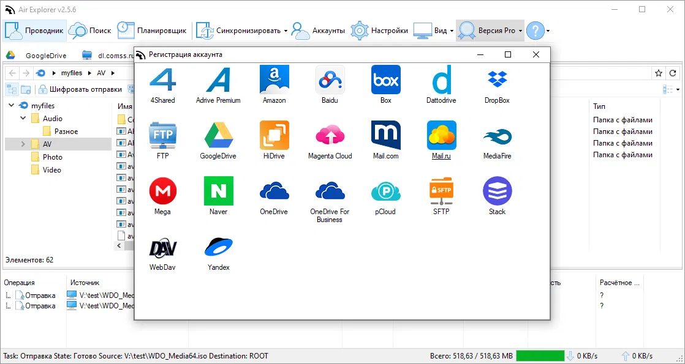
Task: Open the Аккаунты accounts manager
Action: pos(318,31)
